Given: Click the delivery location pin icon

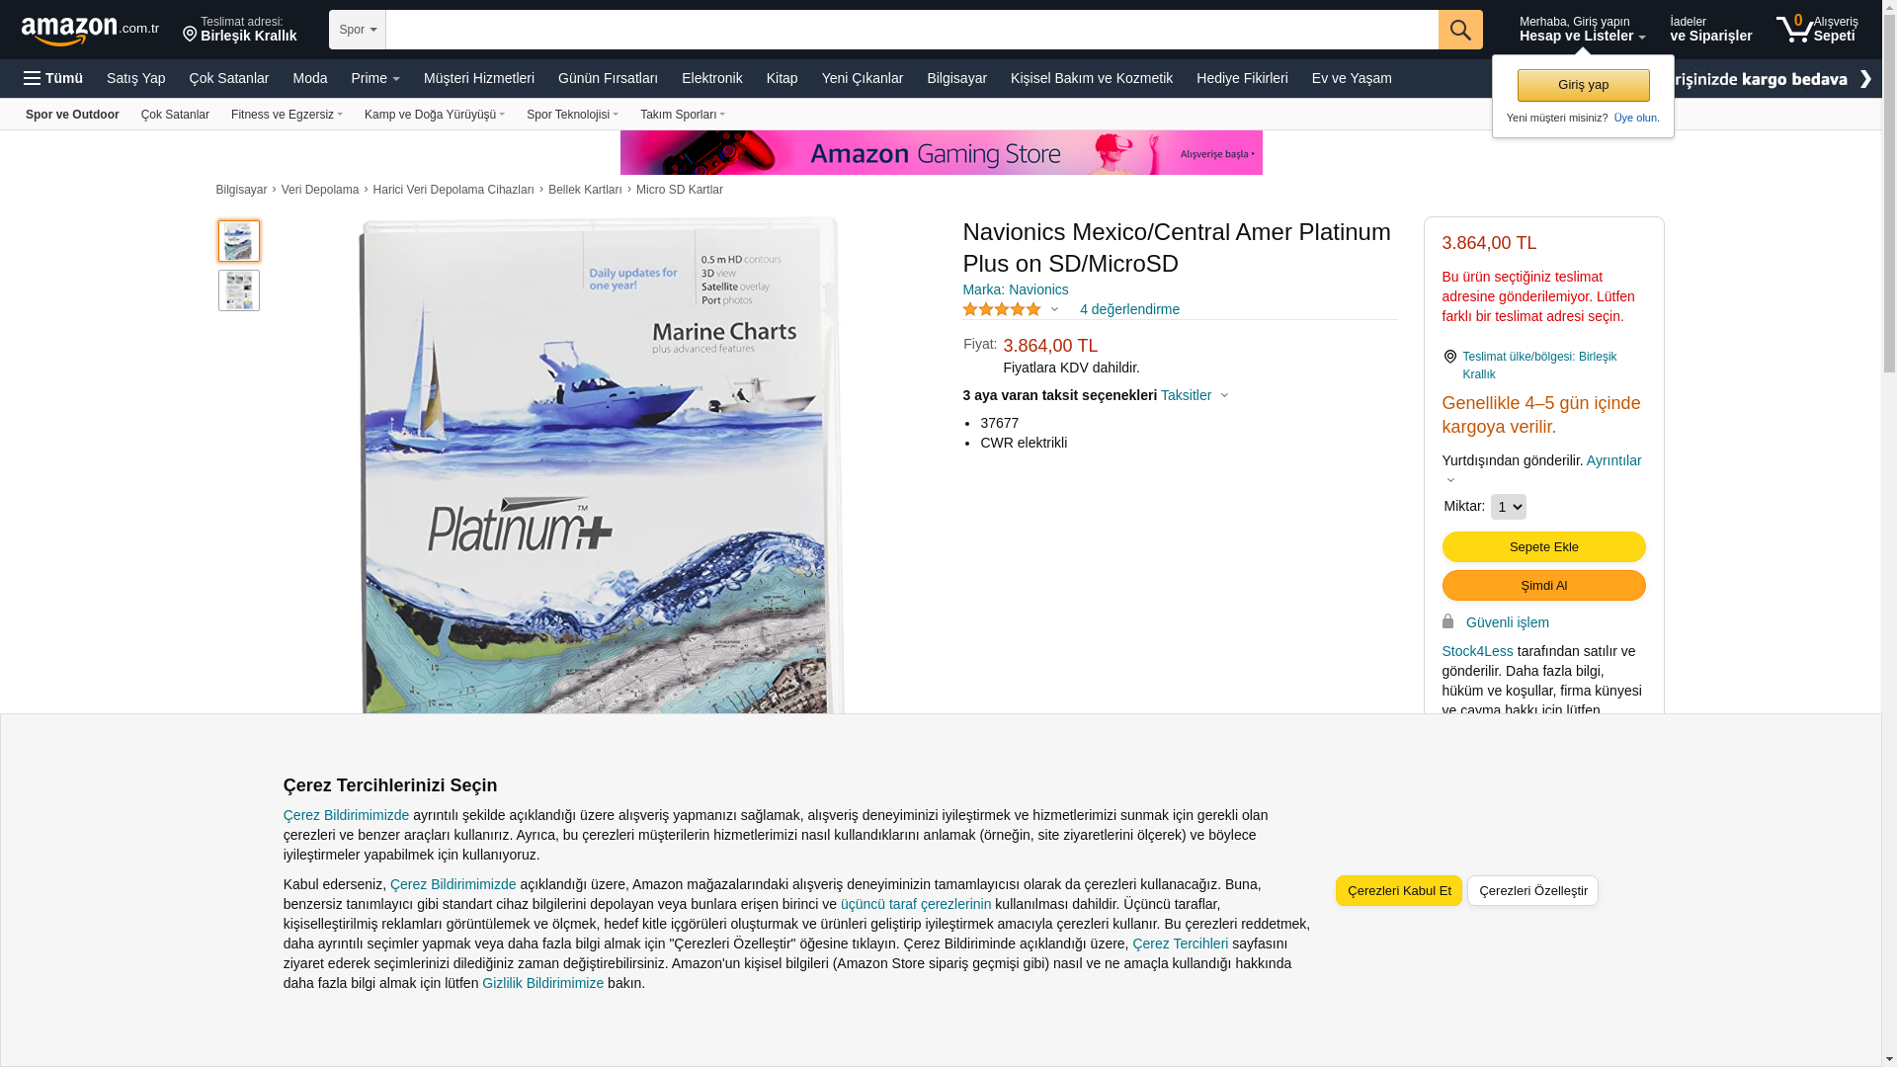Looking at the screenshot, I should [190, 36].
